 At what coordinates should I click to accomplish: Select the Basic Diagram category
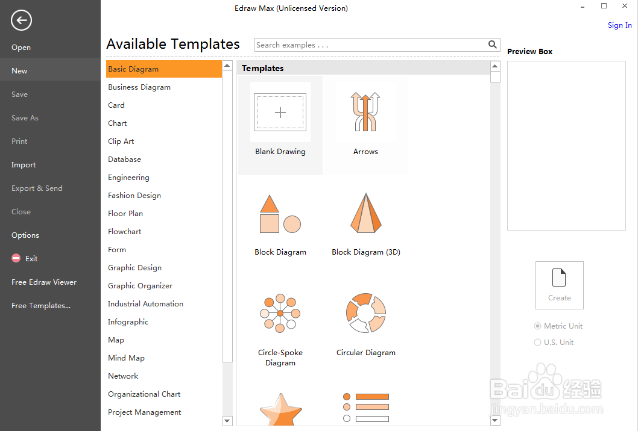(163, 69)
